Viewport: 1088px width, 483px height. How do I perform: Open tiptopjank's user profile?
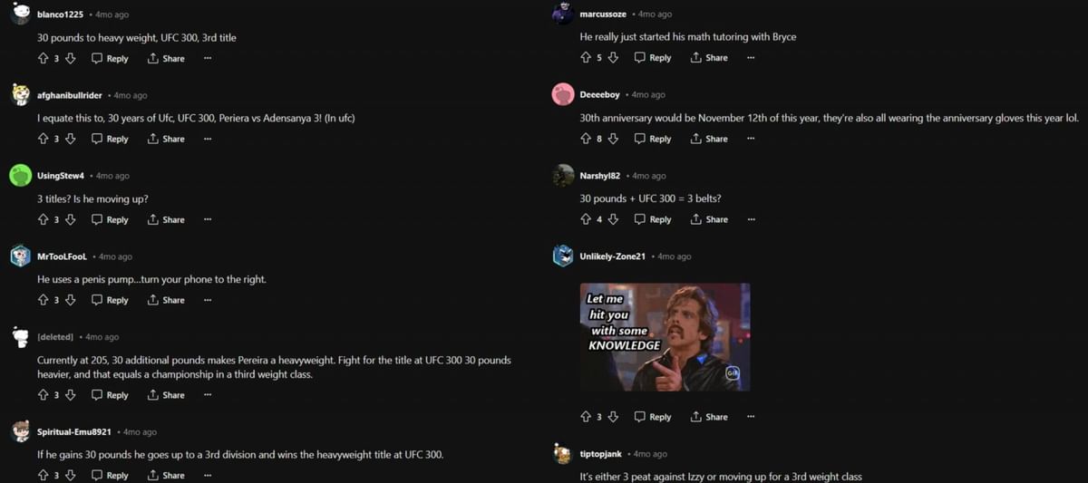click(x=601, y=454)
